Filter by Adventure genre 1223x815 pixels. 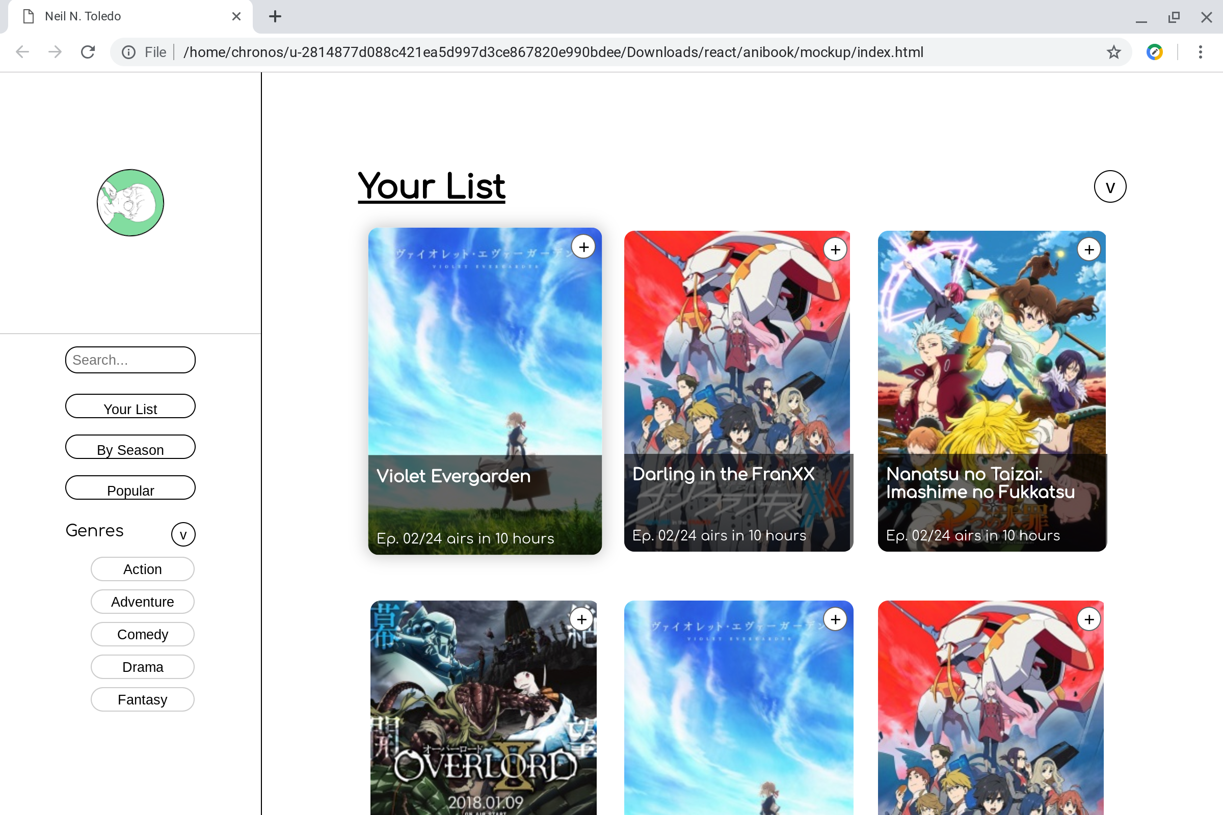[143, 602]
